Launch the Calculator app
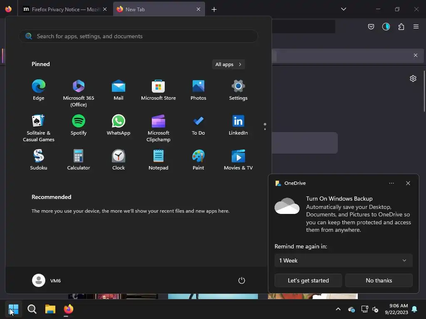 [79, 160]
